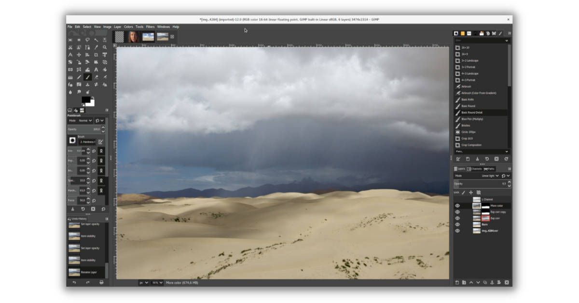
Task: Hide the Burn layer
Action: coord(457,224)
